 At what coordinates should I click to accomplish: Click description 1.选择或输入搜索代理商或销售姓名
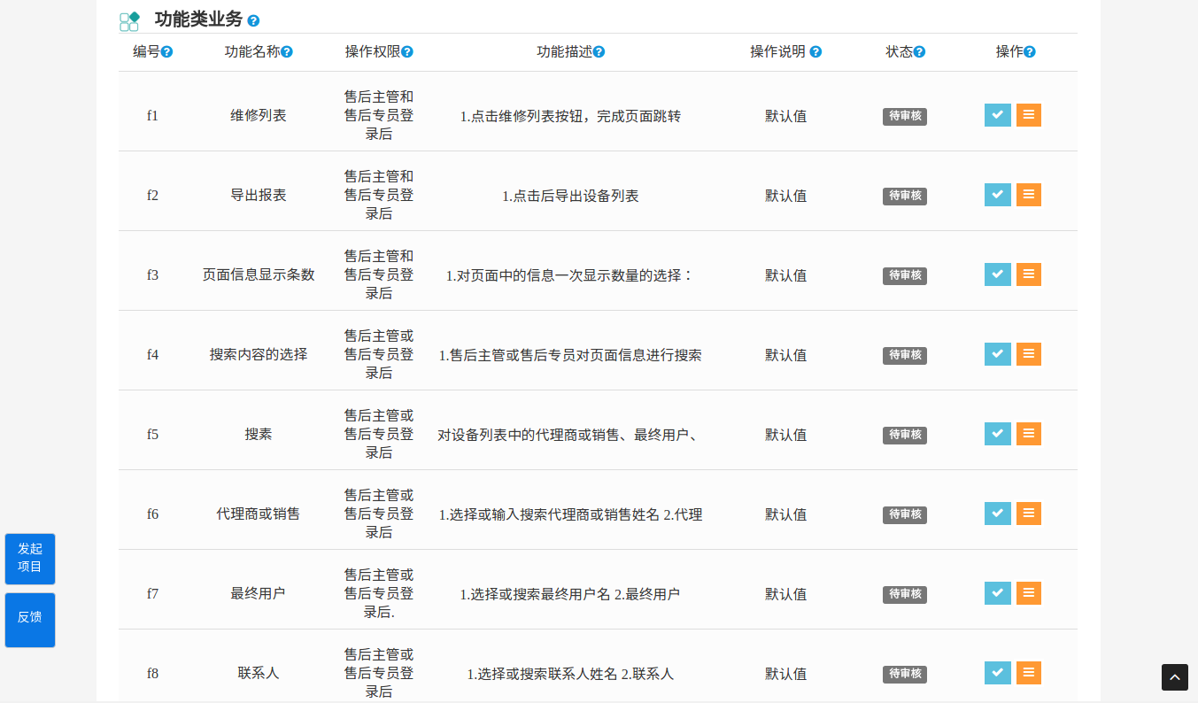click(x=570, y=514)
